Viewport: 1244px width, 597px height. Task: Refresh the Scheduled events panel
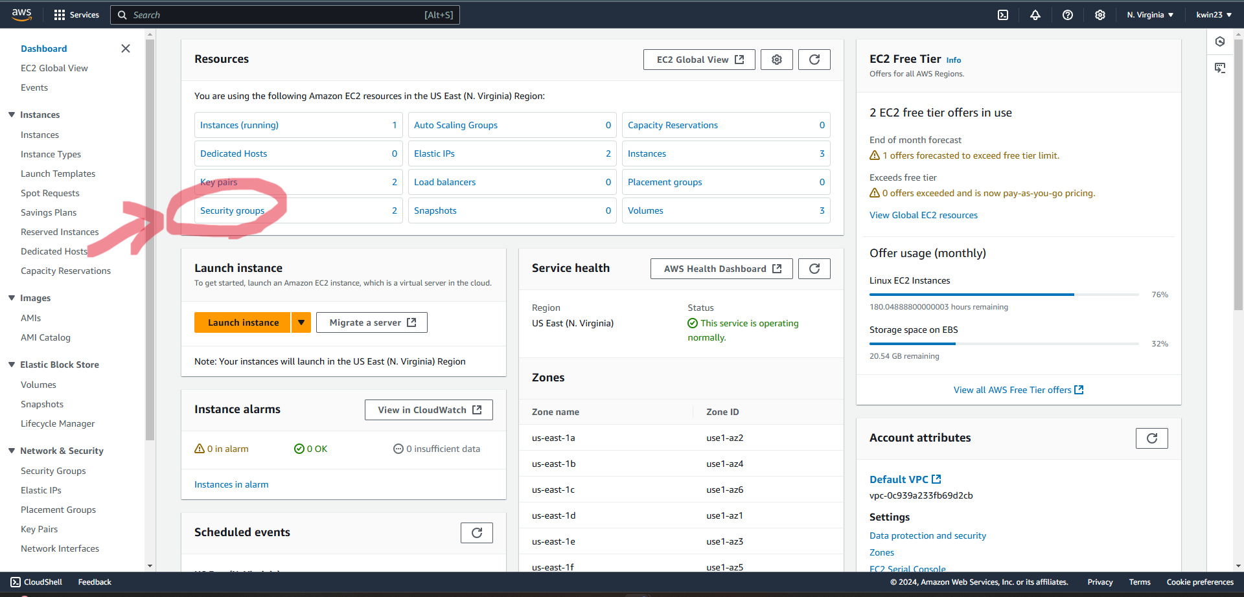(x=477, y=533)
